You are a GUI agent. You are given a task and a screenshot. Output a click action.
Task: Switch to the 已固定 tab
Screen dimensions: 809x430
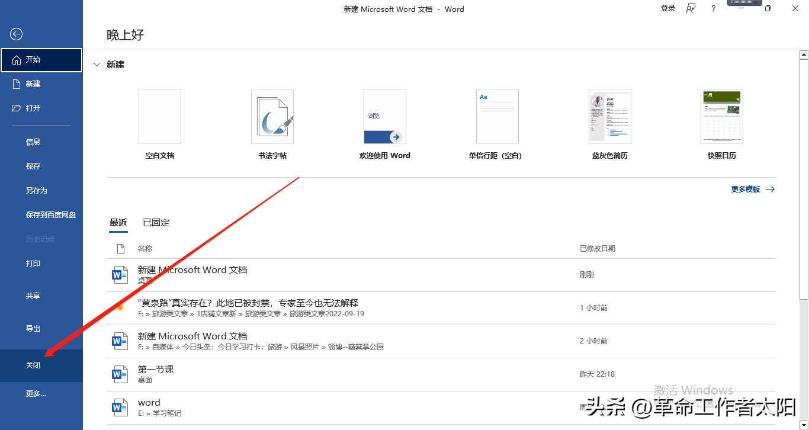coord(156,223)
